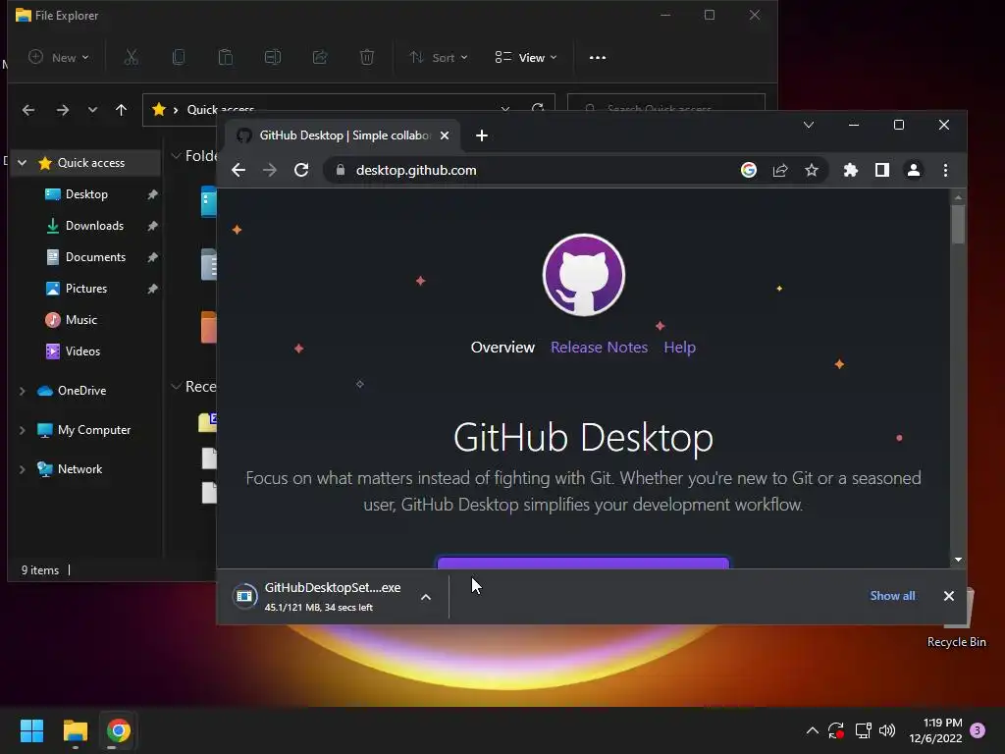Select Downloads in Quick access
Viewport: 1005px width, 754px height.
(x=94, y=226)
